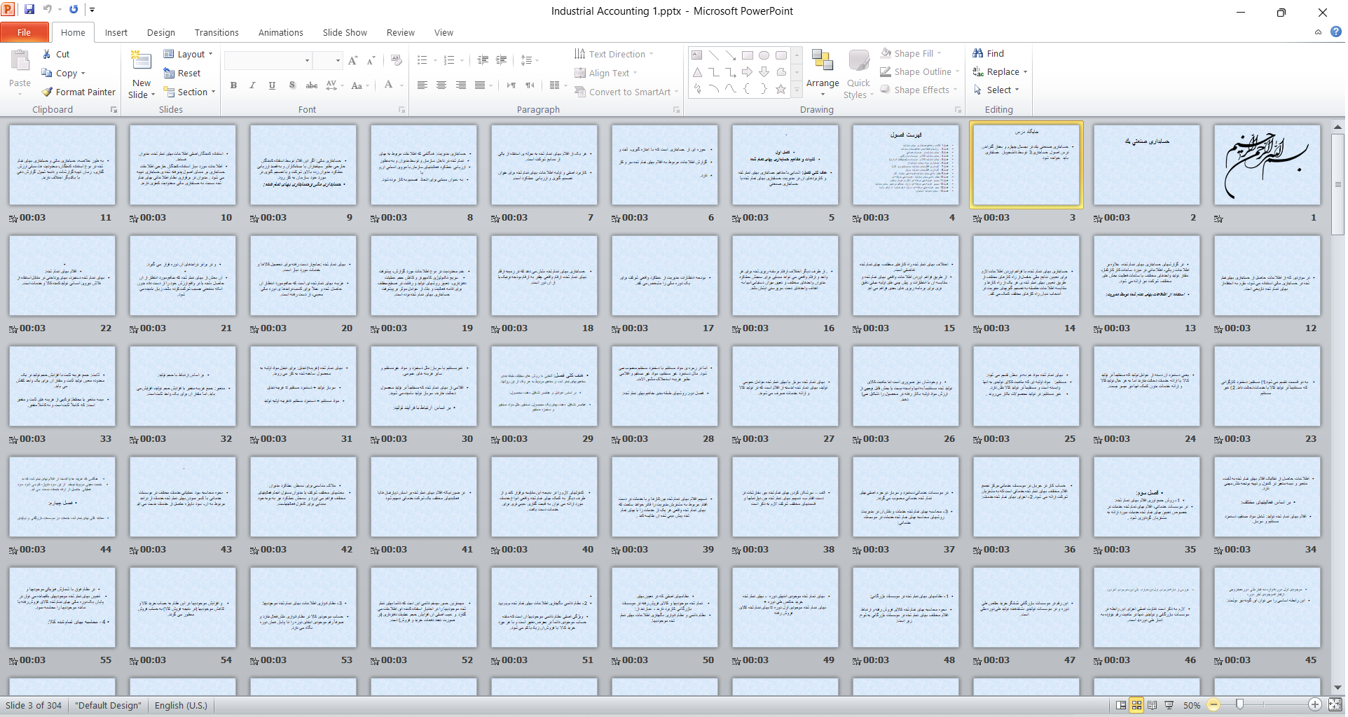Open the Section dropdown

189,92
